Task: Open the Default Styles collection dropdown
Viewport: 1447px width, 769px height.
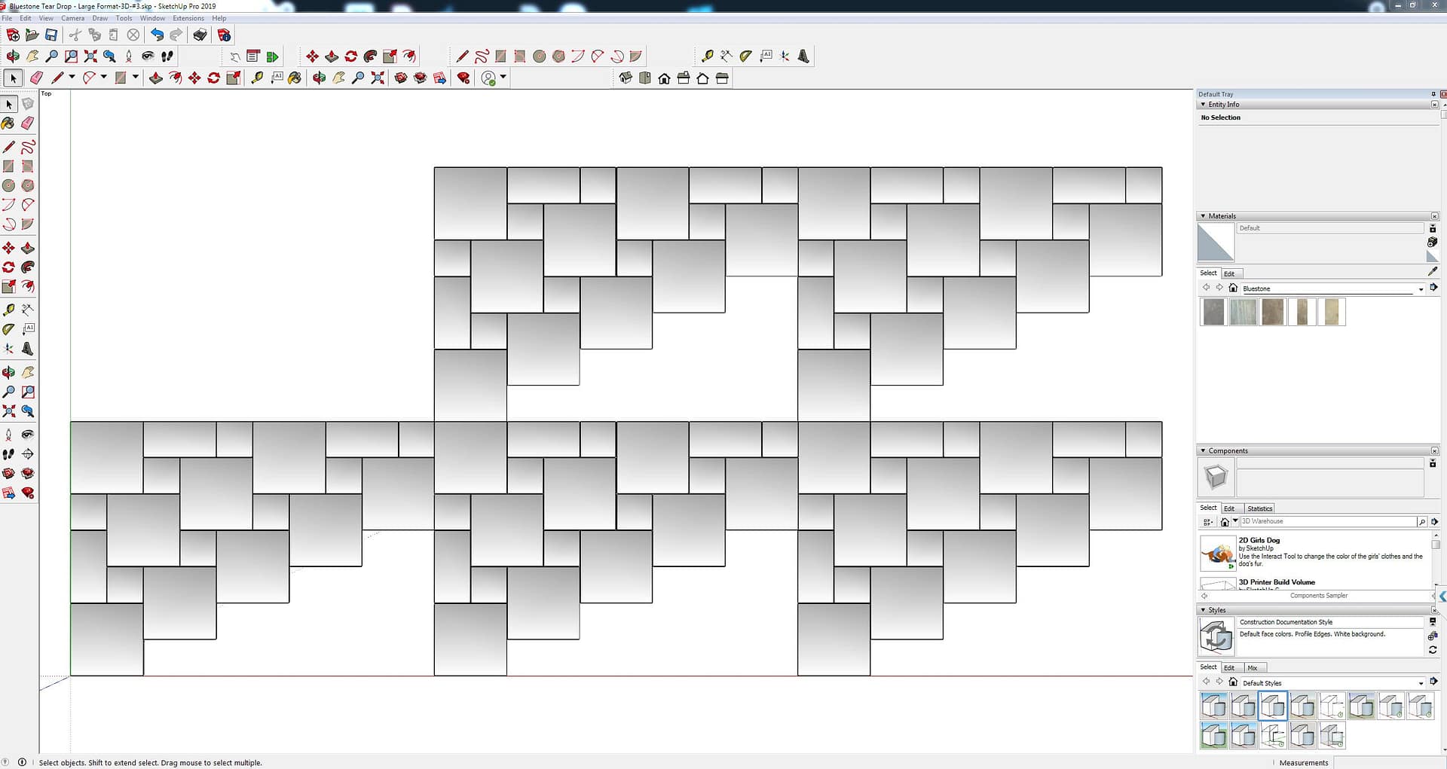Action: pyautogui.click(x=1421, y=683)
